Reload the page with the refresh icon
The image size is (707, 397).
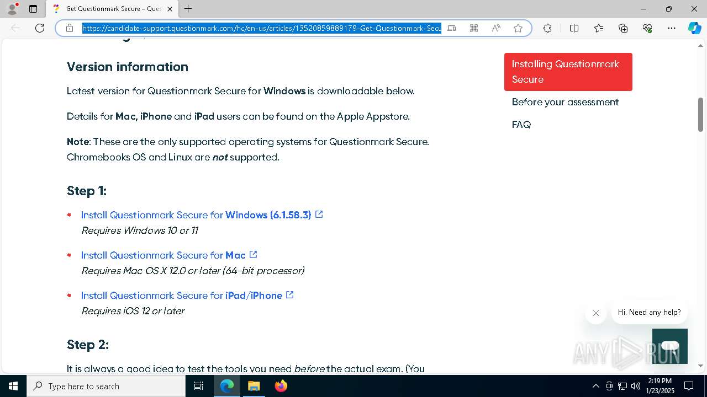(40, 28)
